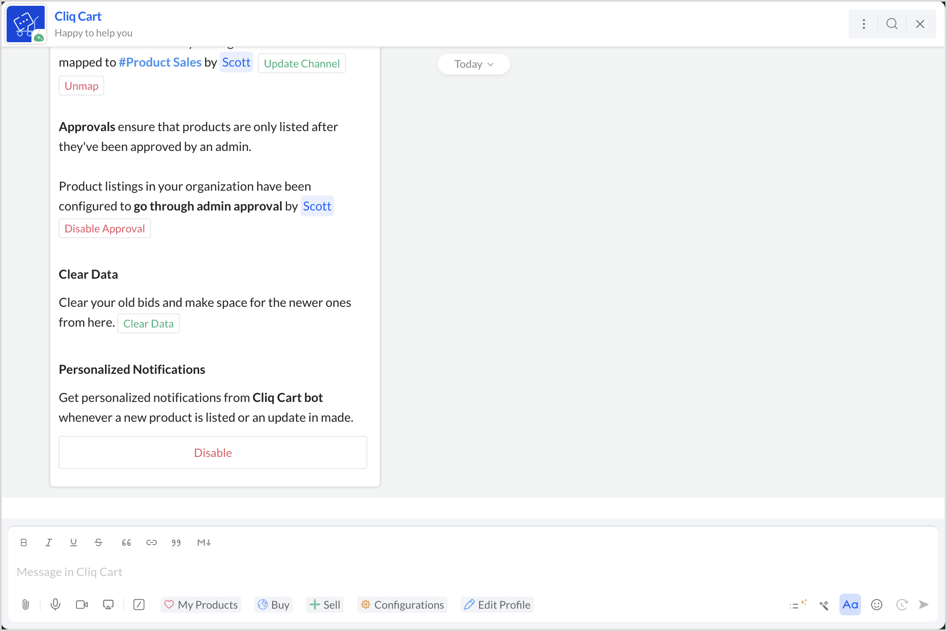Start a voice message with microphone icon
The height and width of the screenshot is (631, 947).
point(55,605)
